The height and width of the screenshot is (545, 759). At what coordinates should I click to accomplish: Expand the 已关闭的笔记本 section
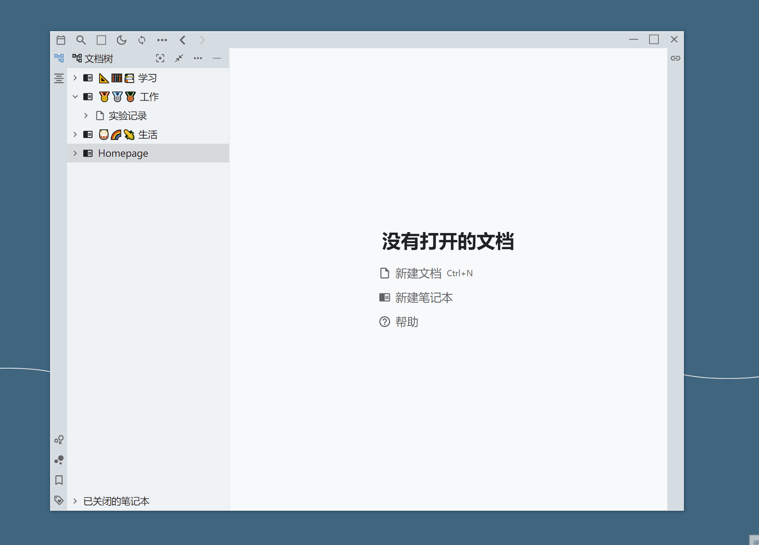pyautogui.click(x=75, y=501)
